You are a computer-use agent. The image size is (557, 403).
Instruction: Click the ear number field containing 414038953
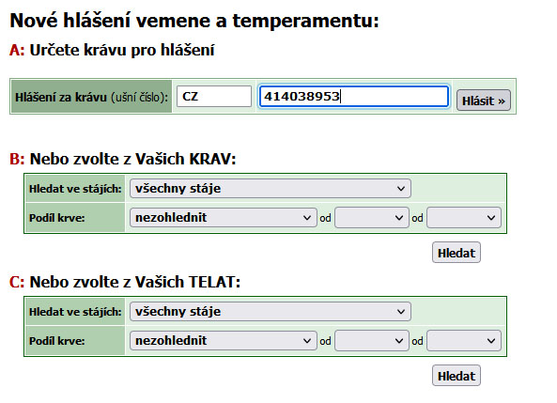[x=354, y=97]
